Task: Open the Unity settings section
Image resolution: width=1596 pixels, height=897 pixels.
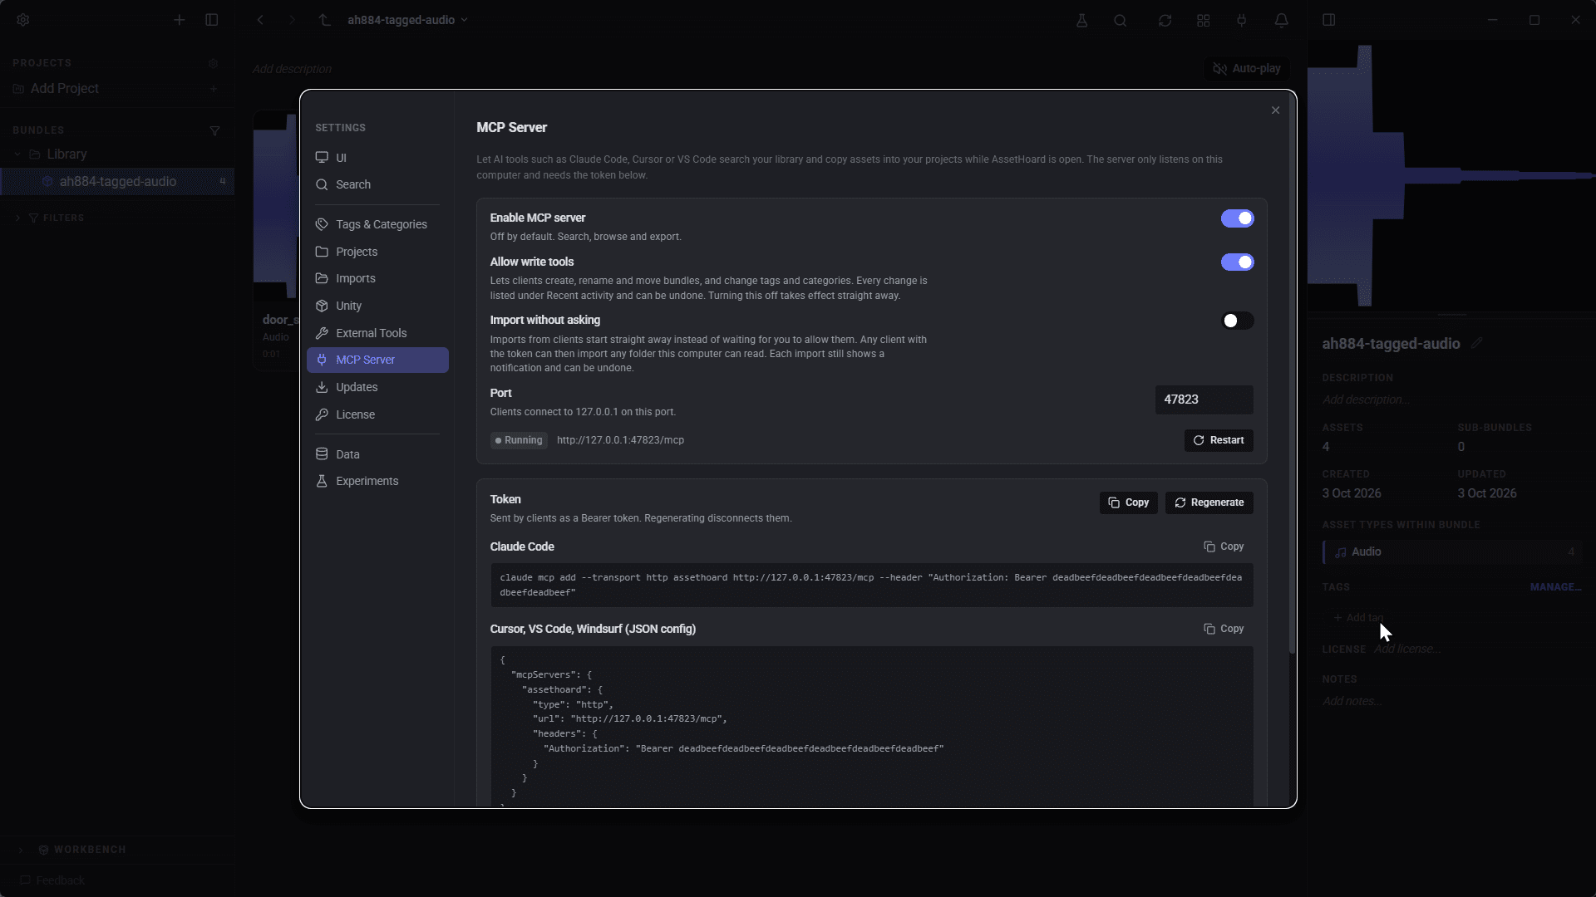Action: point(377,306)
